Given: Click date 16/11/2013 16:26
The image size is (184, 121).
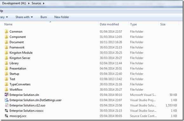Looking at the screenshot, I should click(111, 42).
